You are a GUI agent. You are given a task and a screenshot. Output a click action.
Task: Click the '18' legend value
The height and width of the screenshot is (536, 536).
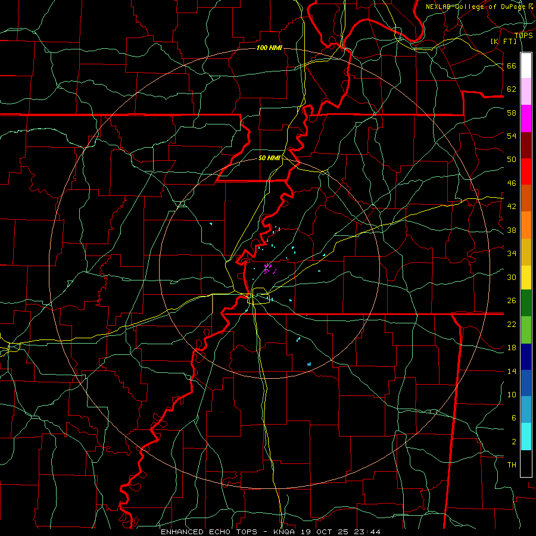coord(512,348)
